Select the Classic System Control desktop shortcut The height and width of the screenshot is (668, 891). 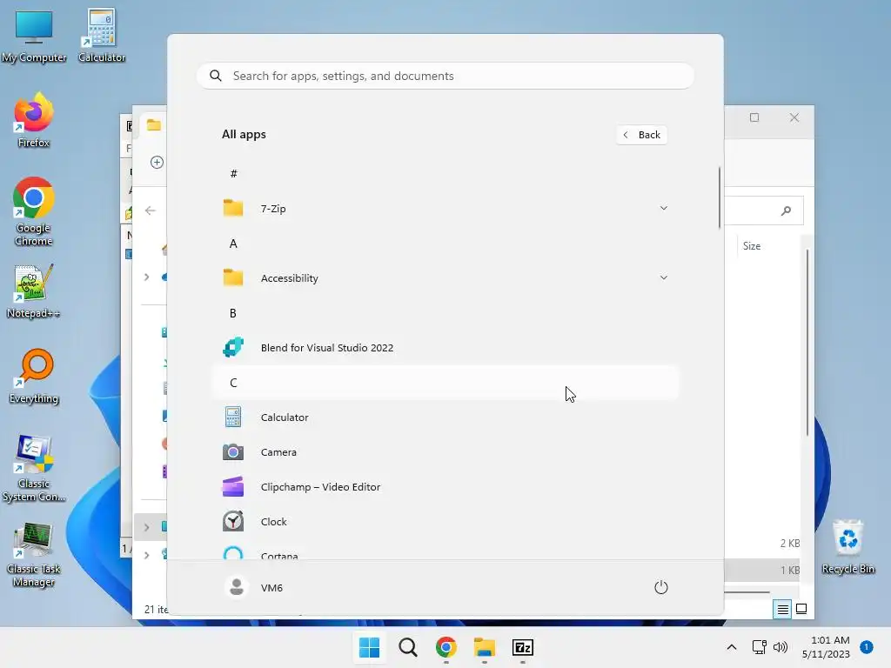click(x=34, y=468)
